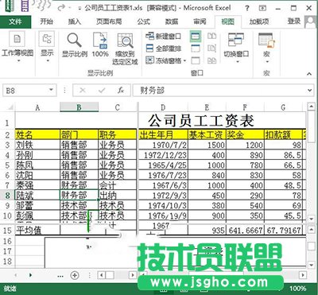Open Customize Quick Access Toolbar arrow
The image size is (318, 295).
(x=79, y=9)
